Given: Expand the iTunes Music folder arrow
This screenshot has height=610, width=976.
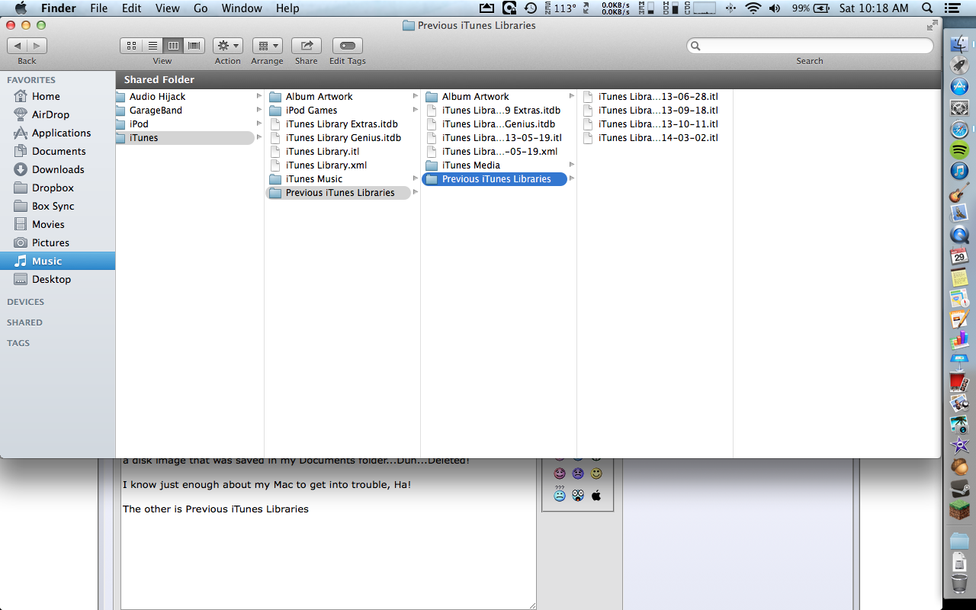Looking at the screenshot, I should (x=416, y=178).
